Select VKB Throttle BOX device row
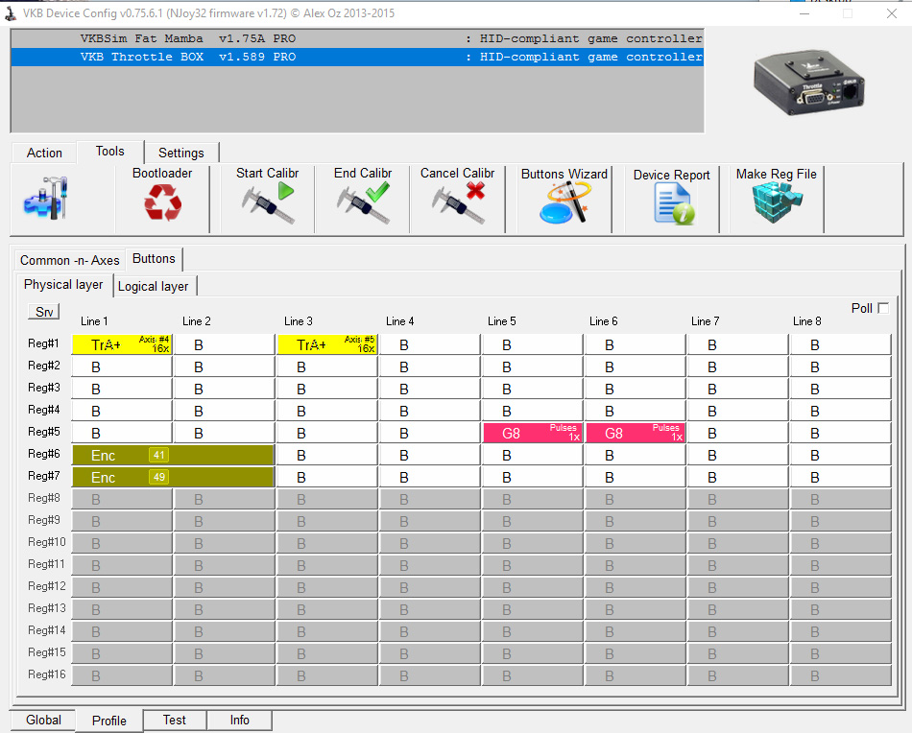 [x=357, y=57]
